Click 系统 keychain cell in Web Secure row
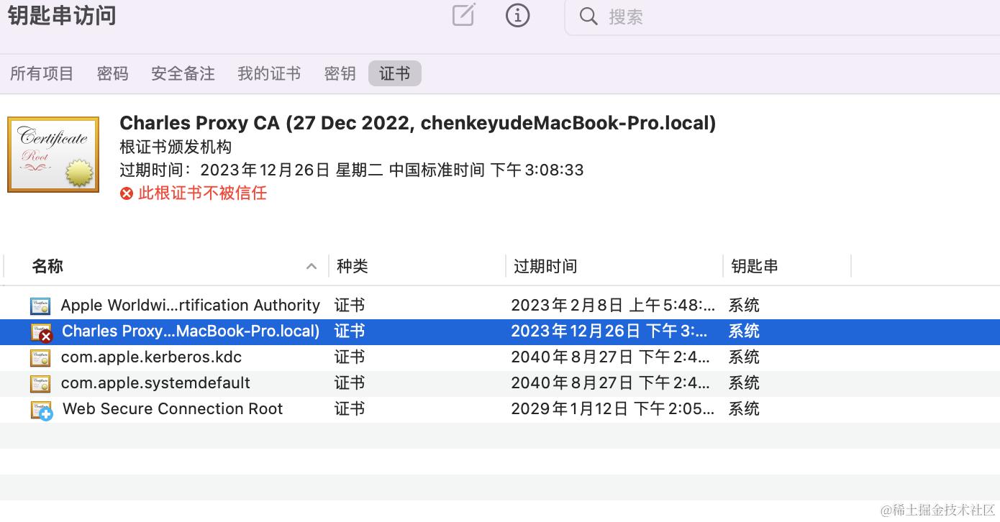 pos(744,408)
